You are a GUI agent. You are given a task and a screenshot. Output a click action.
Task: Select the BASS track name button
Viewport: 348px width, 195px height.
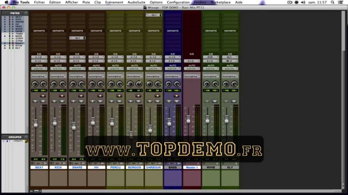coord(173,167)
